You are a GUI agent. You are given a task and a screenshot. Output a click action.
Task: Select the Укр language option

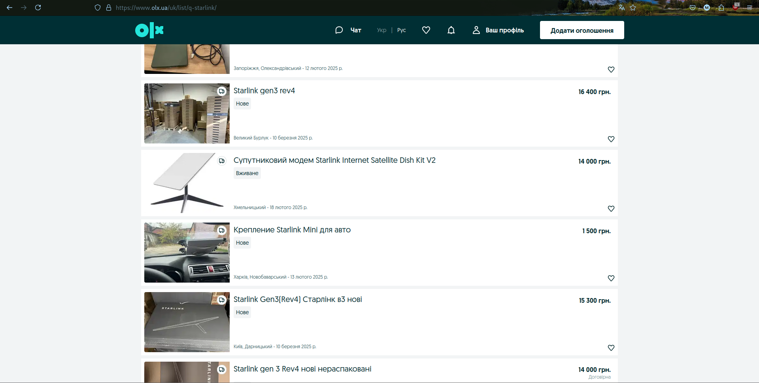click(381, 30)
